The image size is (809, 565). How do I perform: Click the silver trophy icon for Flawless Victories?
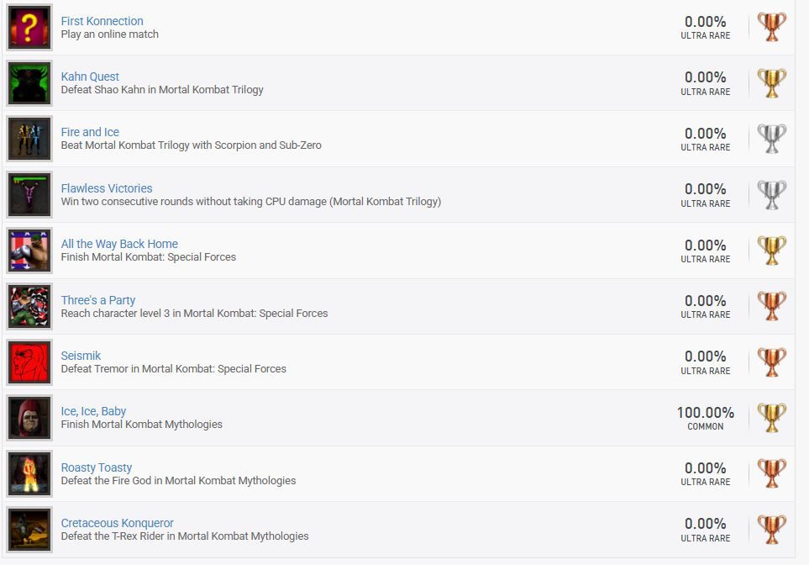pos(771,194)
